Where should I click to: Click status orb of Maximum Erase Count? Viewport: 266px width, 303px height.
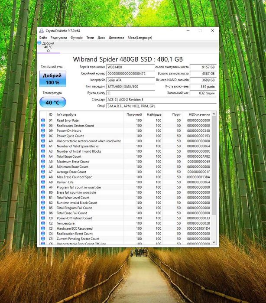tap(43, 161)
